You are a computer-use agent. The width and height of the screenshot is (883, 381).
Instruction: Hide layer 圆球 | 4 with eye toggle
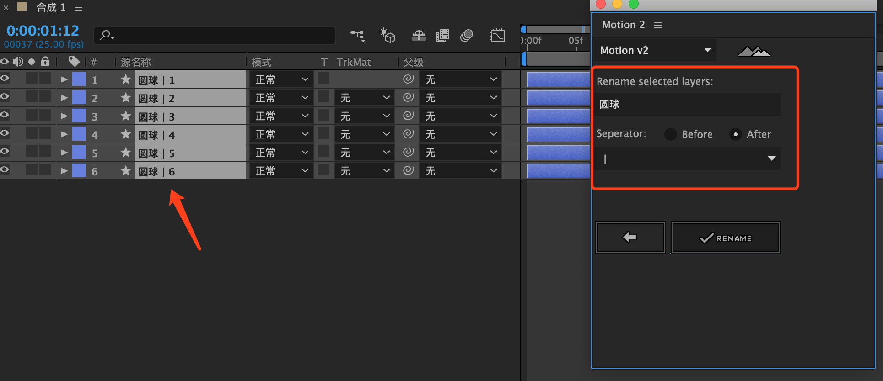pos(5,133)
